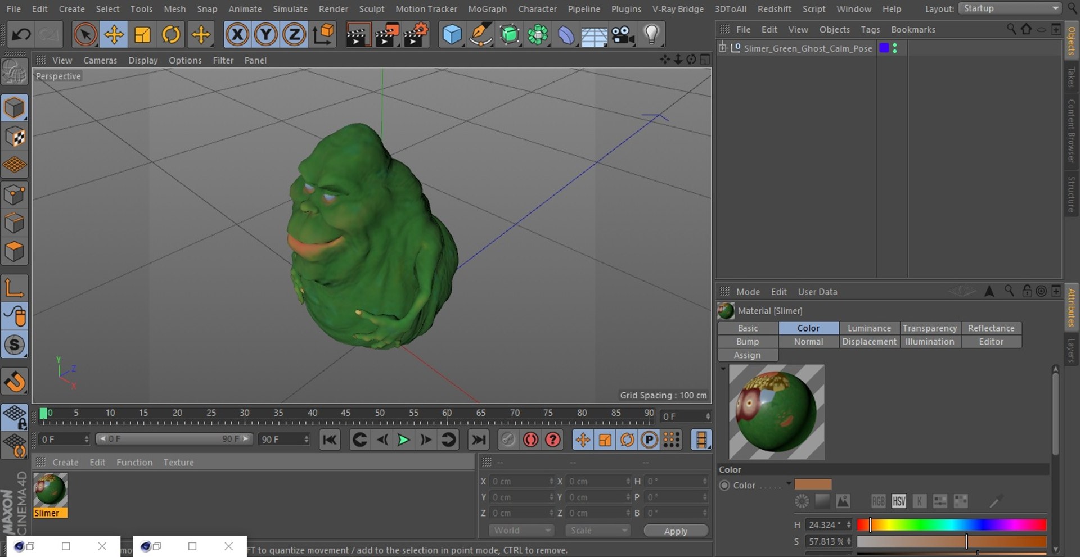Activate the Move tool
The width and height of the screenshot is (1080, 557).
(114, 35)
